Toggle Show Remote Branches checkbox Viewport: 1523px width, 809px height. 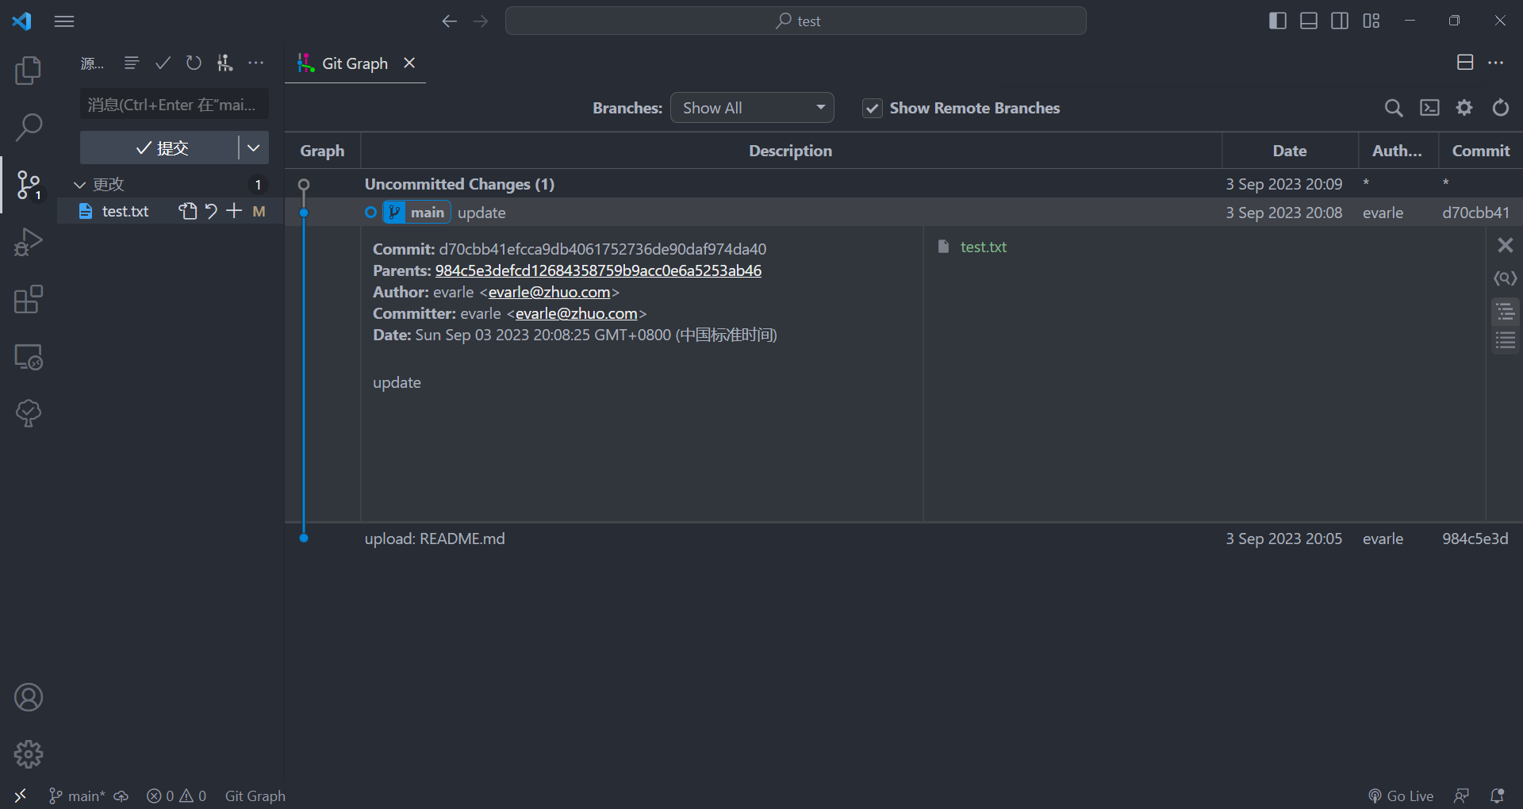coord(873,108)
